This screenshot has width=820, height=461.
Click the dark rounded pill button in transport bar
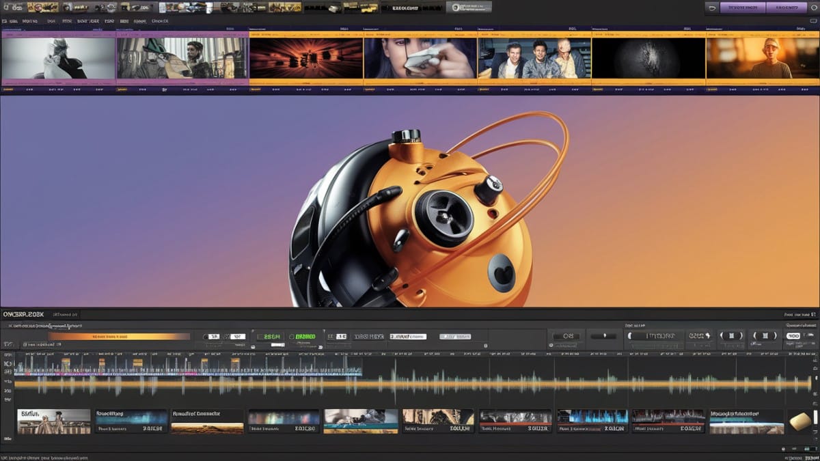(603, 336)
